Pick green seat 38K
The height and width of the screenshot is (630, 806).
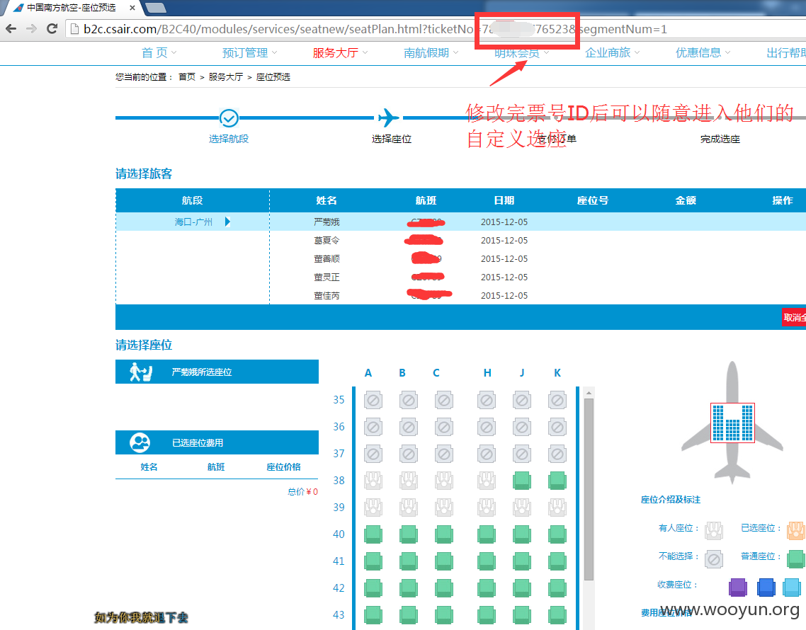[557, 481]
